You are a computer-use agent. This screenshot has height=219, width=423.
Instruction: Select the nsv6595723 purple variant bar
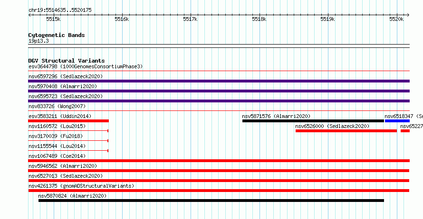point(219,101)
